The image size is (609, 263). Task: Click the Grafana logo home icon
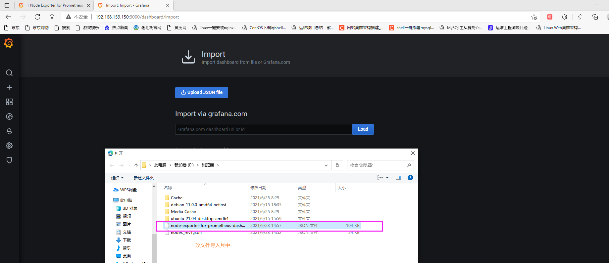coord(9,43)
